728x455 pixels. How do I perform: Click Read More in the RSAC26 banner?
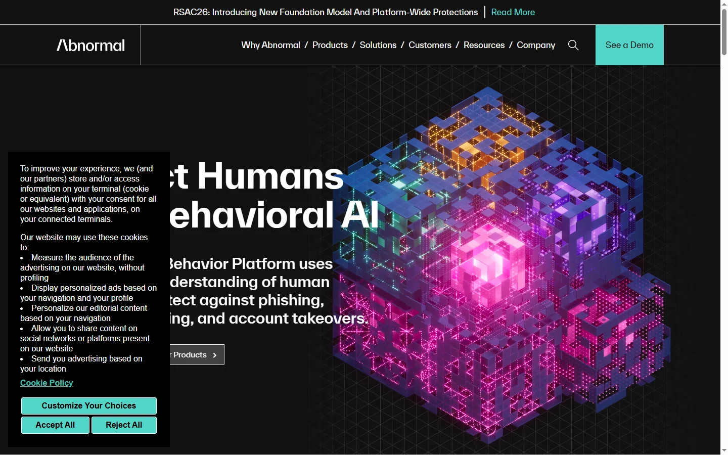pyautogui.click(x=513, y=12)
